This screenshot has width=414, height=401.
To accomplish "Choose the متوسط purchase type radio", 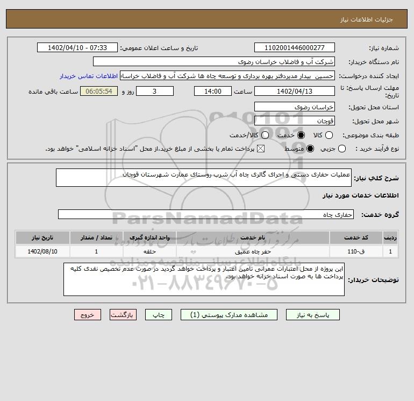I will click(x=310, y=149).
